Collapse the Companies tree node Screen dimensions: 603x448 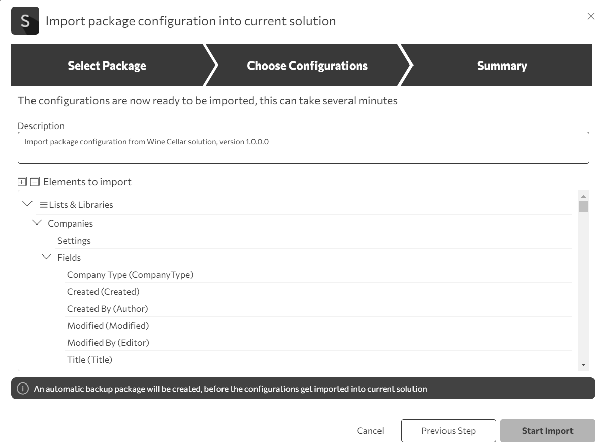(37, 223)
